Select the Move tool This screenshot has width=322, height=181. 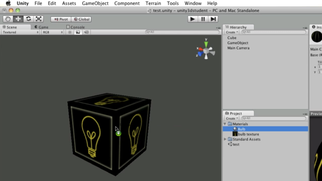click(18, 19)
